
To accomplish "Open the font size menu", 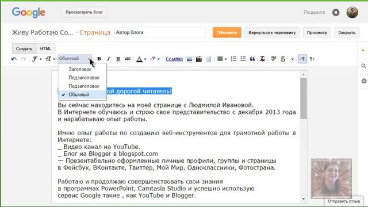I will (x=50, y=59).
